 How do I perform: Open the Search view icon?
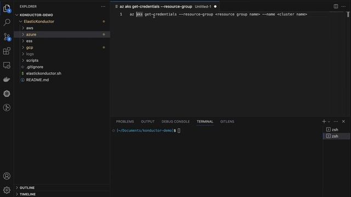click(x=7, y=22)
